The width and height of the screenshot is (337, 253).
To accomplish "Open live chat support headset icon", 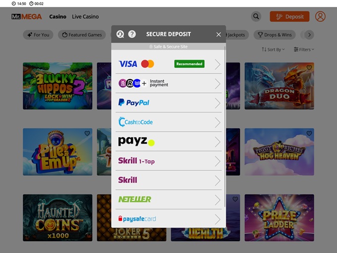I will pos(120,34).
